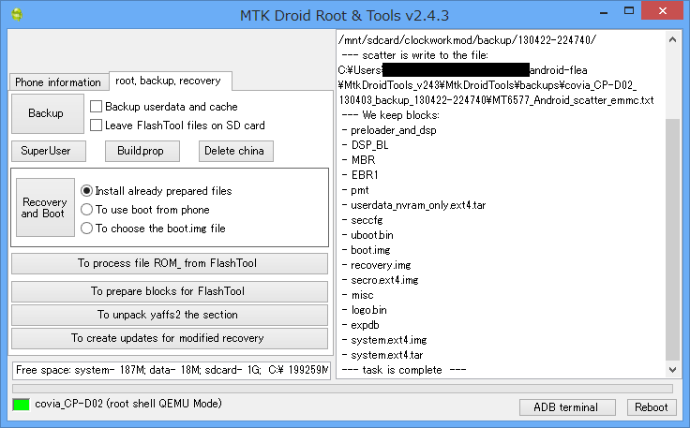This screenshot has width=690, height=428.
Task: Click 'task is complete' log line
Action: pyautogui.click(x=404, y=370)
